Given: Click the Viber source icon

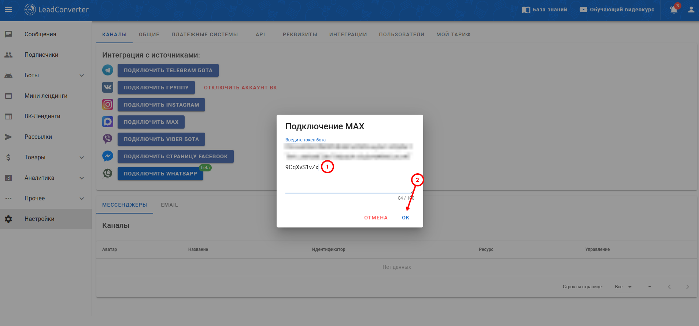Looking at the screenshot, I should pos(108,139).
